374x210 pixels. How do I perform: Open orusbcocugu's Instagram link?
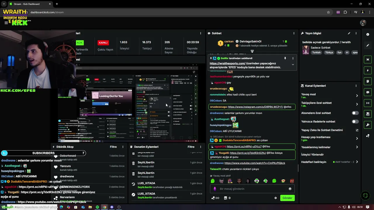click(255, 107)
